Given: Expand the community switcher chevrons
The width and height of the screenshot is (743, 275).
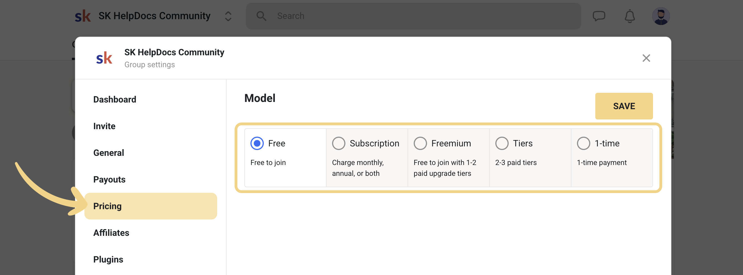Looking at the screenshot, I should pyautogui.click(x=228, y=16).
